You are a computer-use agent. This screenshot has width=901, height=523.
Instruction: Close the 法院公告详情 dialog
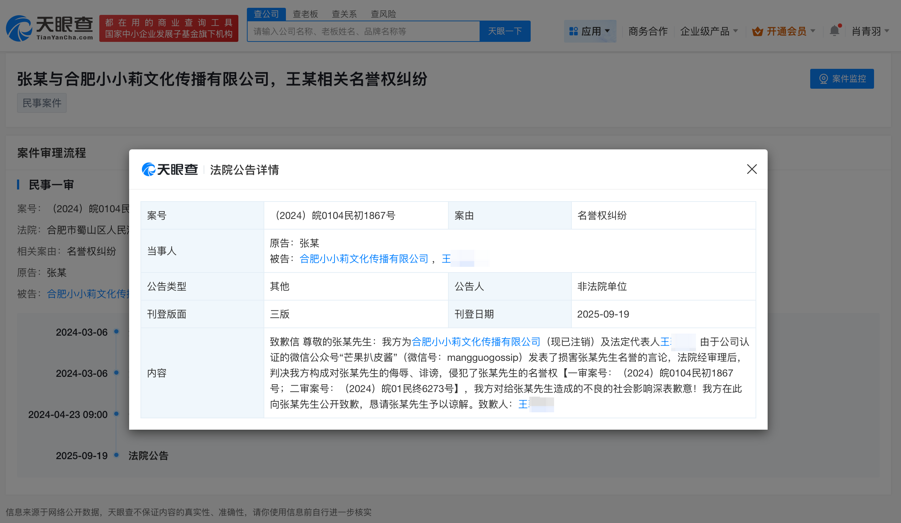(x=752, y=169)
